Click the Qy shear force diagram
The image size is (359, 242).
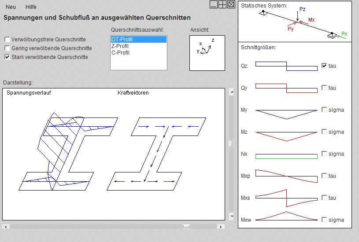click(286, 88)
